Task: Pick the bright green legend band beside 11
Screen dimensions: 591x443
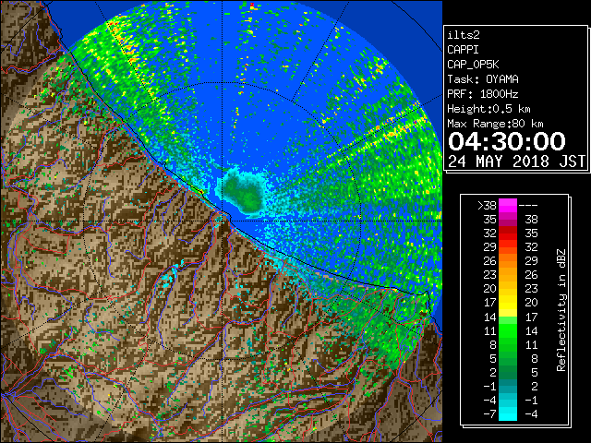Action: [508, 330]
